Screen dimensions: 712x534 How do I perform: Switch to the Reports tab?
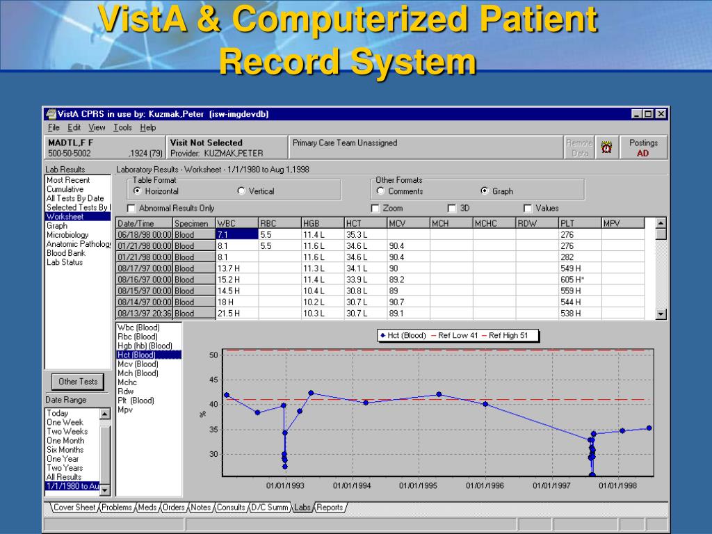(x=330, y=507)
